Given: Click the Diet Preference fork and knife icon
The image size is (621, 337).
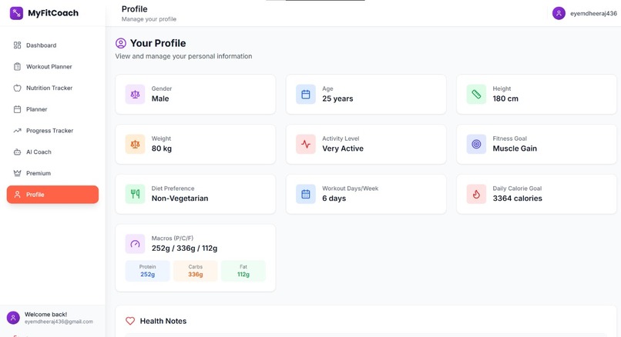Looking at the screenshot, I should pos(135,194).
